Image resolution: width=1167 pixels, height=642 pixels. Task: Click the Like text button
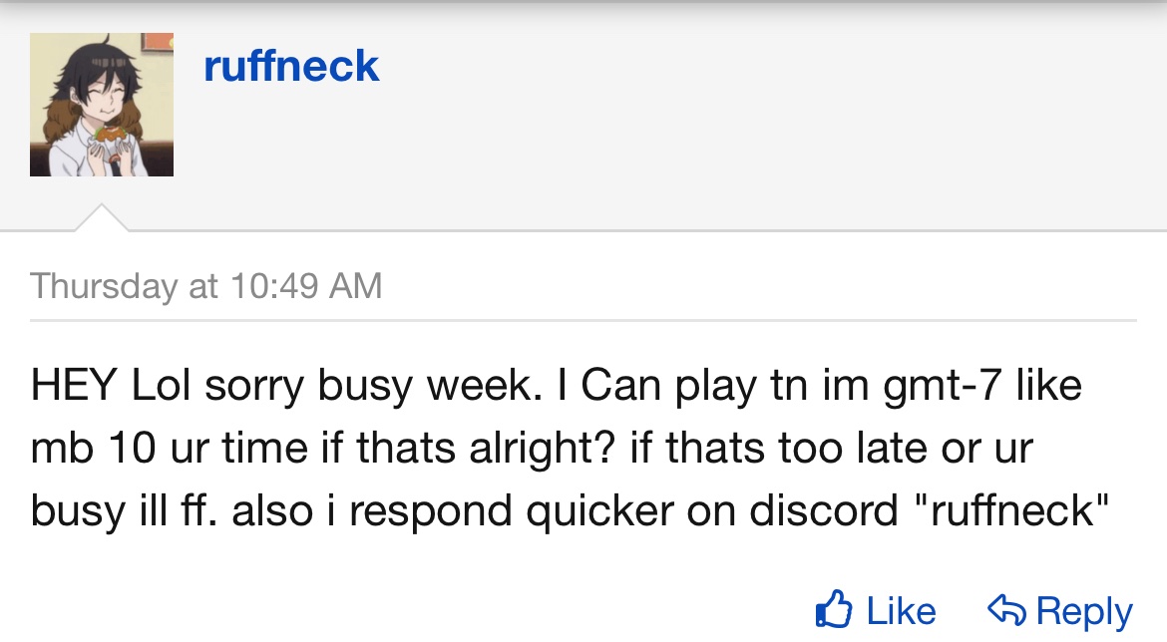pyautogui.click(x=901, y=611)
